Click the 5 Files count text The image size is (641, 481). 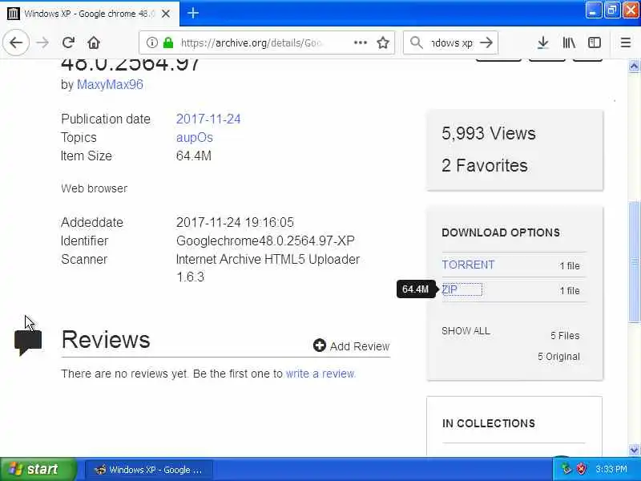coord(565,336)
